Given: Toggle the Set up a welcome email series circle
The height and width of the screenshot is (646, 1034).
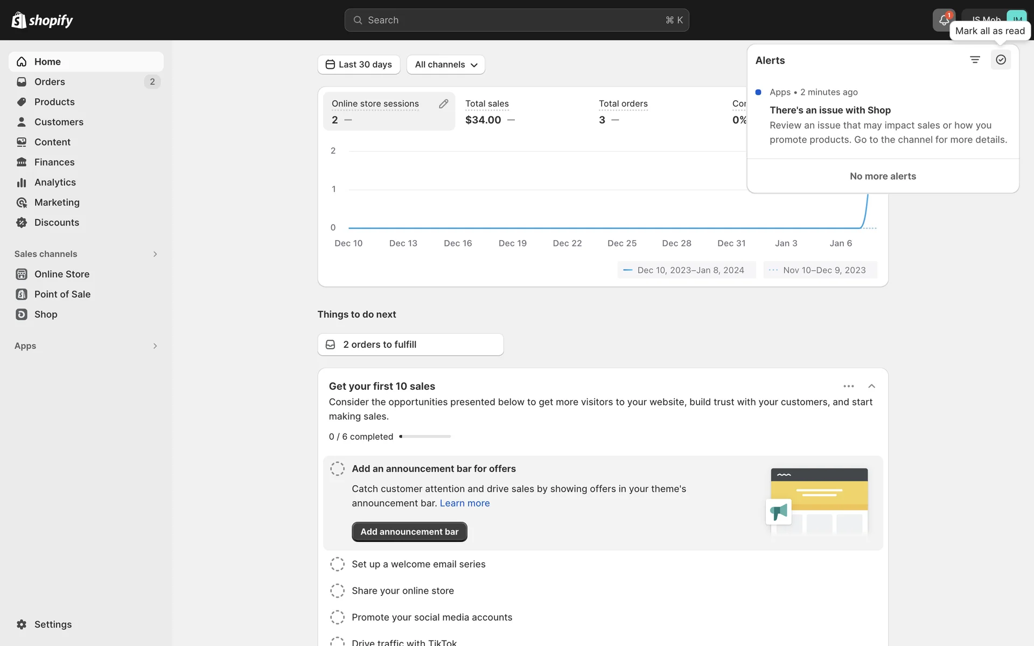Looking at the screenshot, I should pyautogui.click(x=337, y=564).
